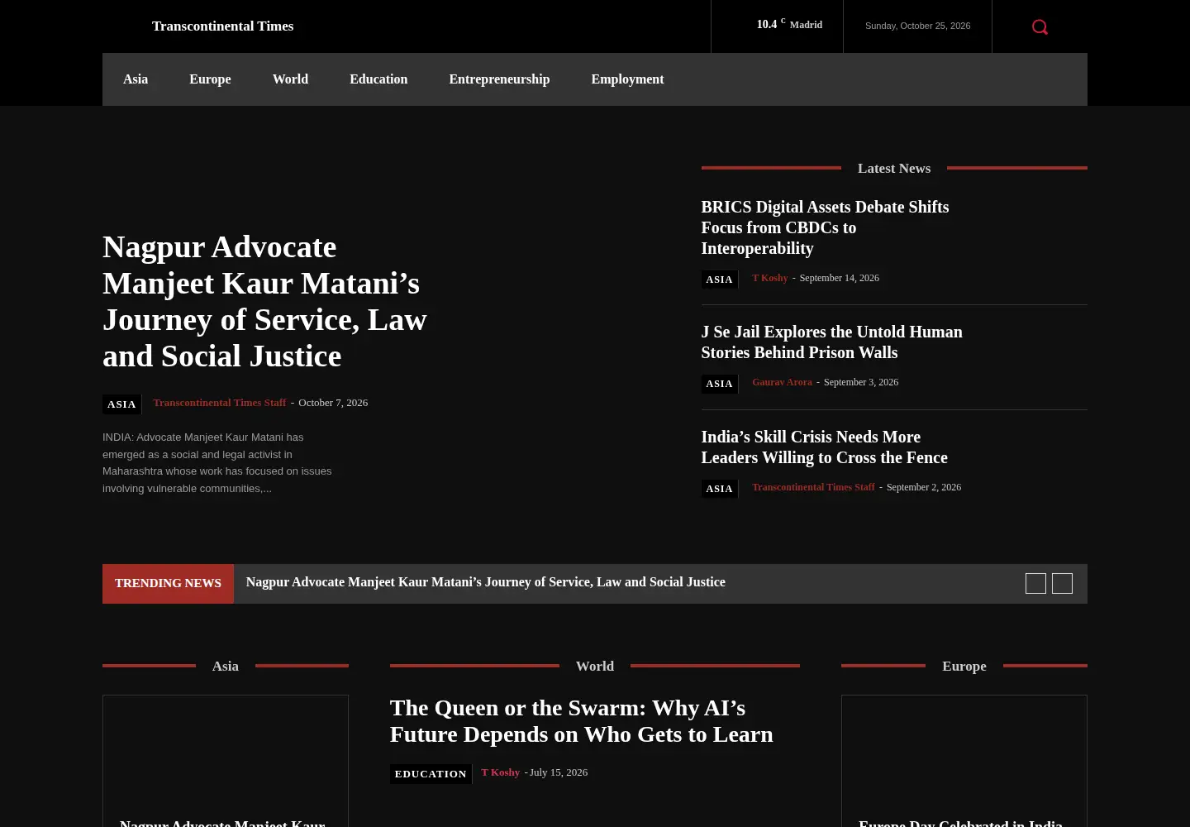
Task: View author Gaurav Arora's profile
Action: pos(782,382)
